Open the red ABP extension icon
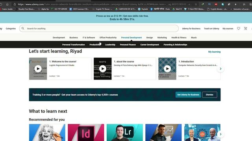Screen dimensions: 252x141 (x=216, y=4)
